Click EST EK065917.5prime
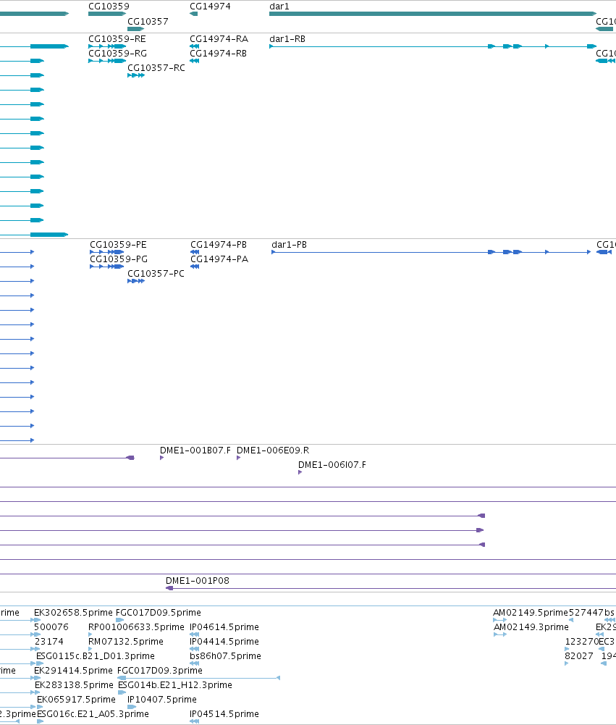Image resolution: width=616 pixels, height=725 pixels. (x=76, y=700)
